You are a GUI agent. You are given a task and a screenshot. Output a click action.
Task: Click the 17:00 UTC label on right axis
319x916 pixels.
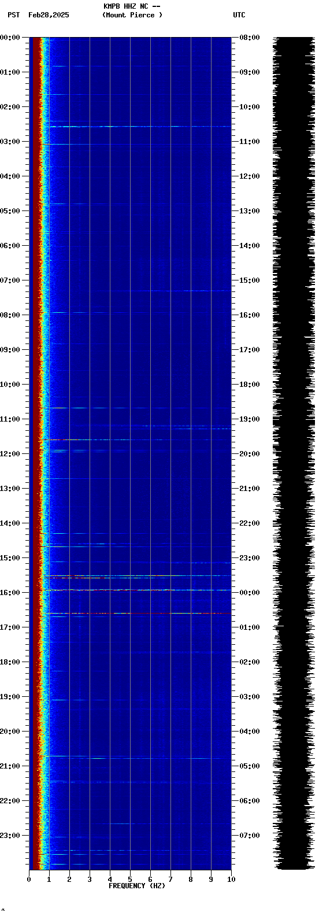point(249,350)
